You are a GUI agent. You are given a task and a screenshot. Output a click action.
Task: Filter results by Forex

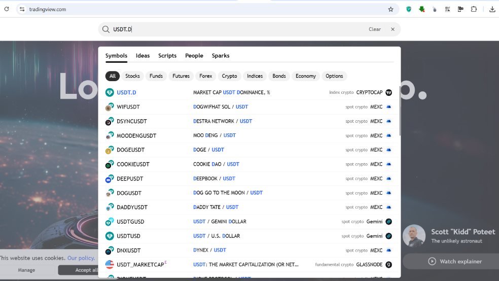pos(205,76)
